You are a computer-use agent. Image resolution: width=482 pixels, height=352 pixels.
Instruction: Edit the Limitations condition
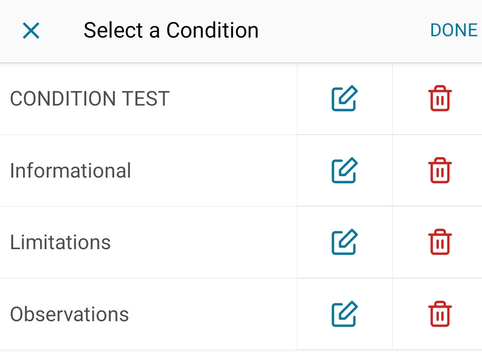(x=345, y=242)
